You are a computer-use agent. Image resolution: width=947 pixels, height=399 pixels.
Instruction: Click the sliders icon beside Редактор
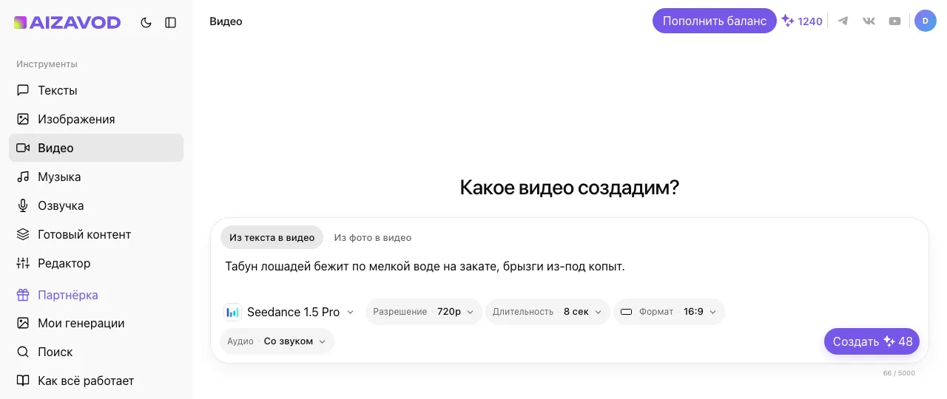coord(23,263)
